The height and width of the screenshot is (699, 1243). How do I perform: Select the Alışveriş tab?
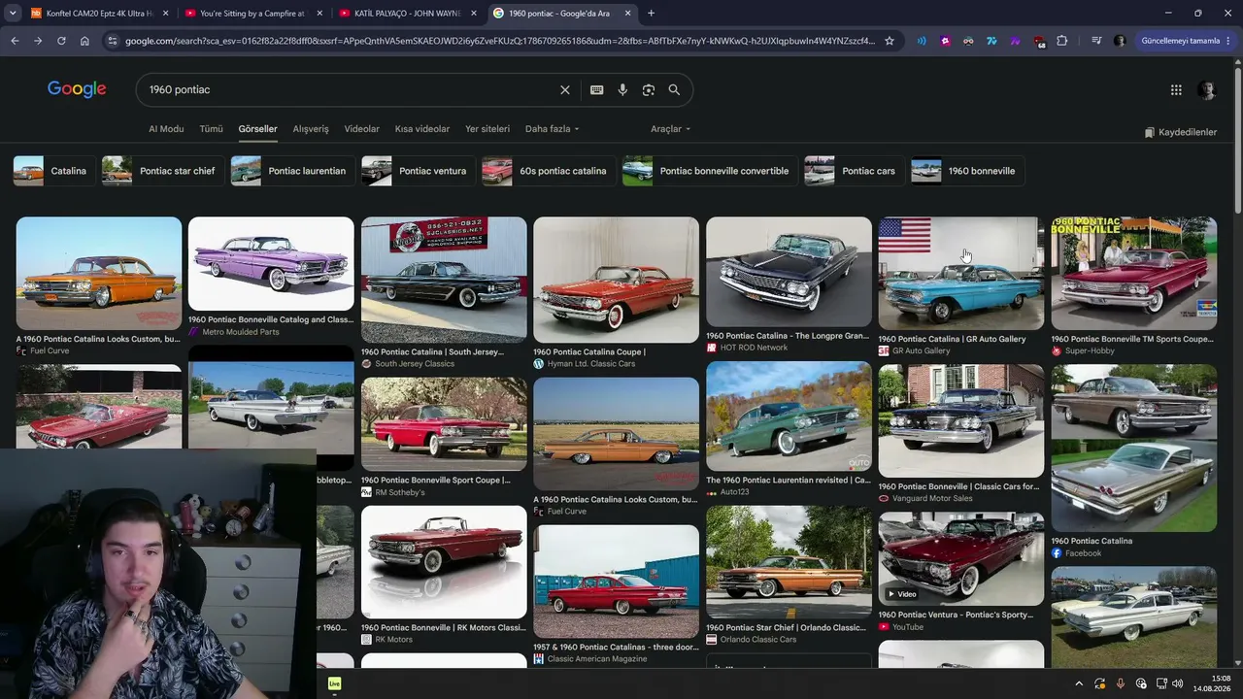(311, 129)
